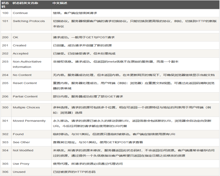220x176 pixels.
Task: Click the 中文描述 column header
Action: pos(135,5)
